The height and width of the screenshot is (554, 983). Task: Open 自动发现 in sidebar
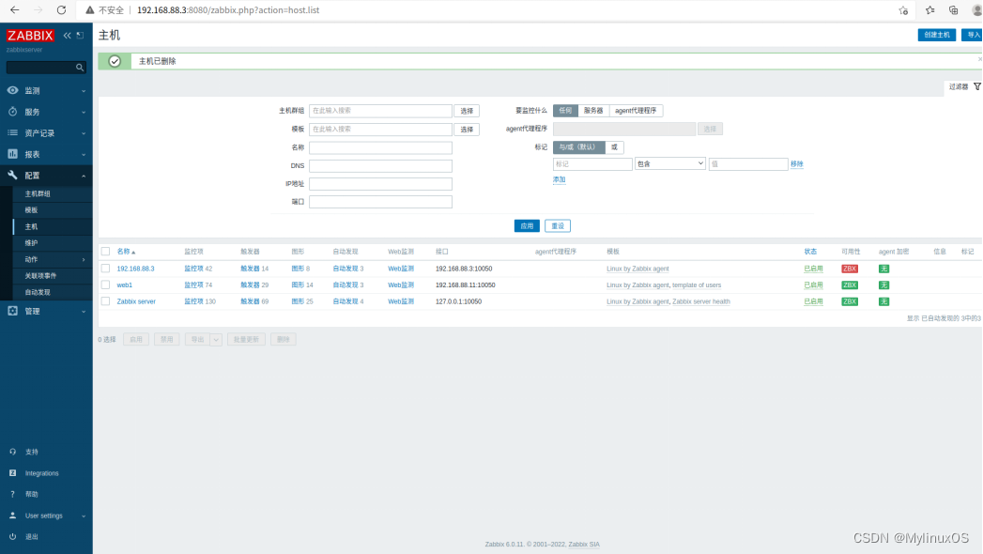click(38, 292)
